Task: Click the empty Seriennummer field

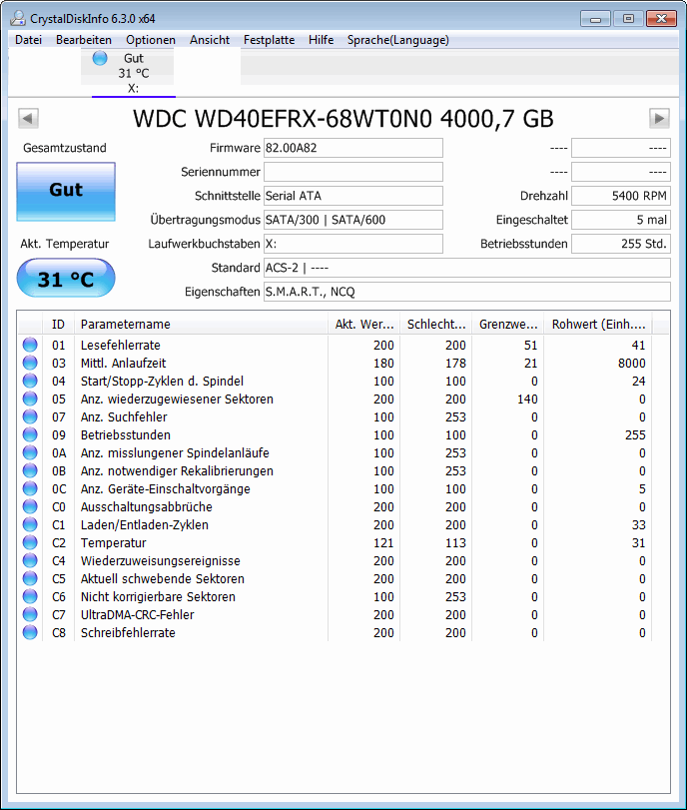Action: [353, 172]
